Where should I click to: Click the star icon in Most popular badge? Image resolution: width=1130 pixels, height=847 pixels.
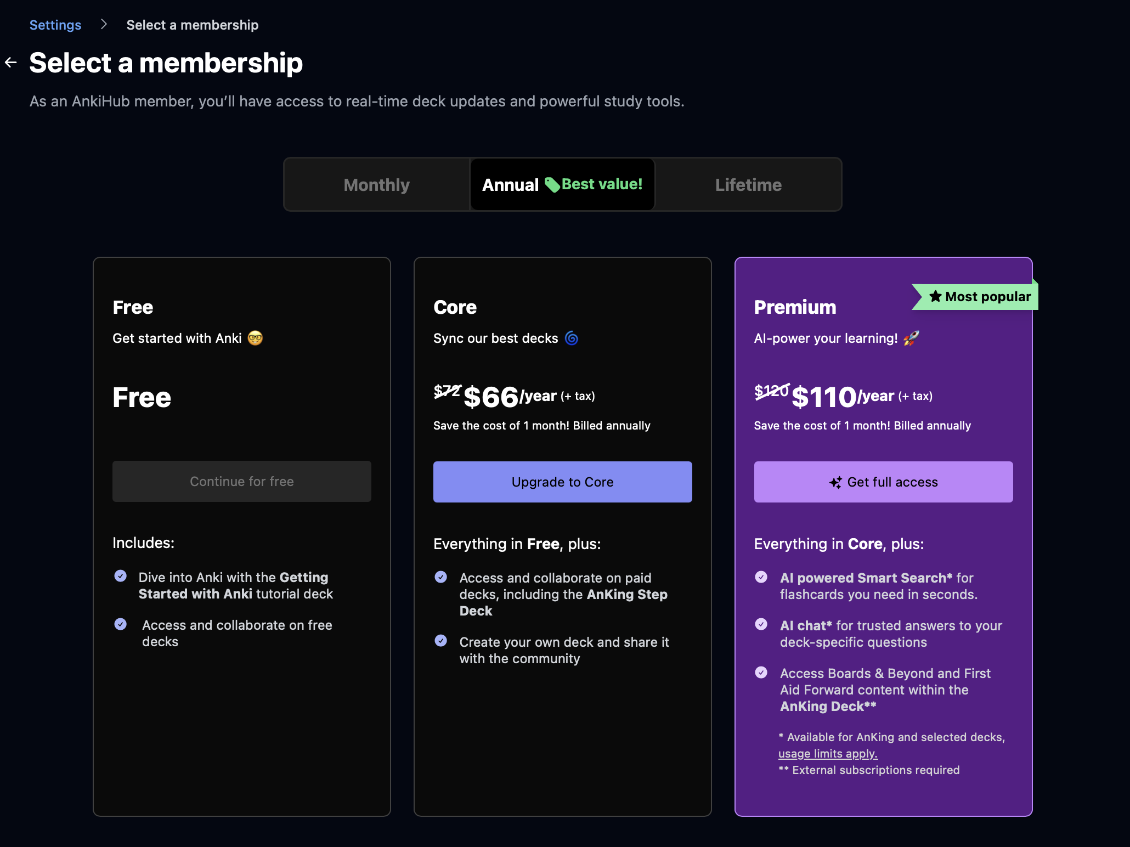[935, 297]
